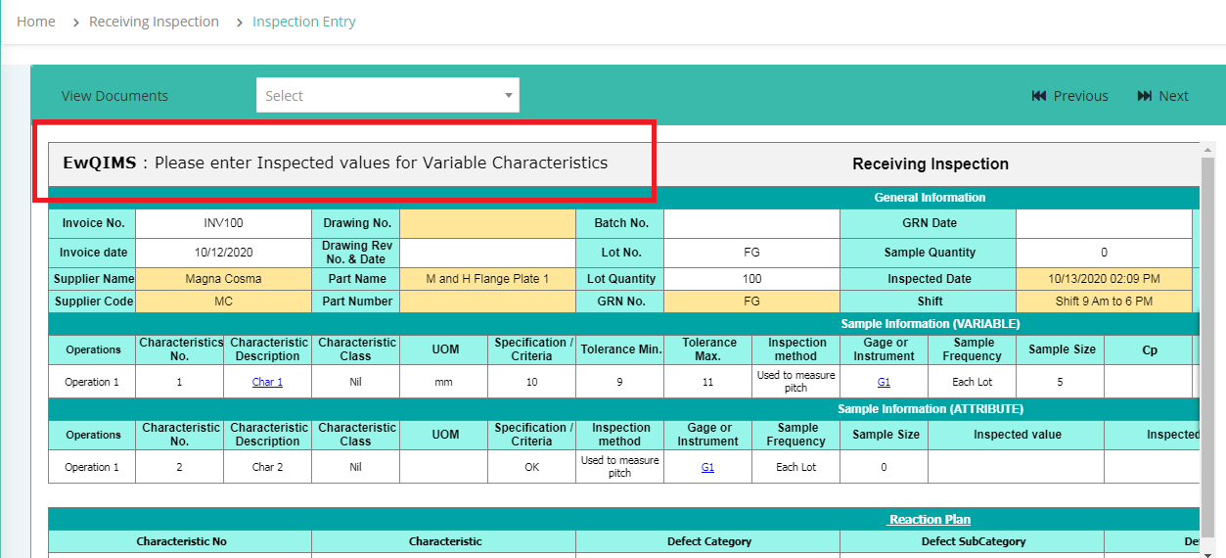Click the General Information section header
The width and height of the screenshot is (1226, 558).
pos(930,198)
